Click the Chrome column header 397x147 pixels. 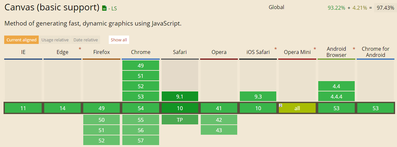coord(141,52)
